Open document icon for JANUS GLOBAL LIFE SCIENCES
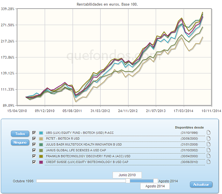Viewport: 222px width, 194px height. click(208, 150)
